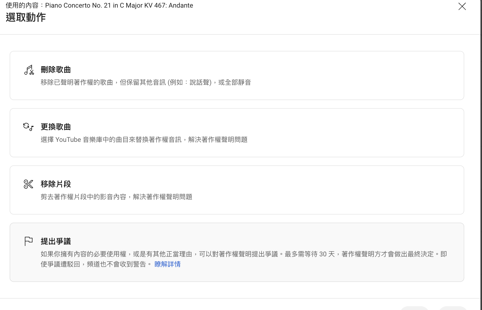The width and height of the screenshot is (482, 310).
Task: Click the scissors icon beside 移除片段
Action: (x=28, y=184)
